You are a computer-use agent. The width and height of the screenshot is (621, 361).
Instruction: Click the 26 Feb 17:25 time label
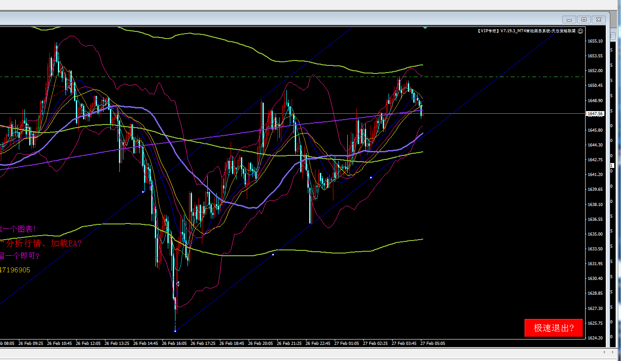tap(203, 344)
